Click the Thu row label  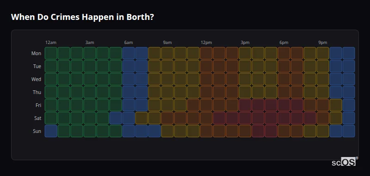tap(37, 92)
